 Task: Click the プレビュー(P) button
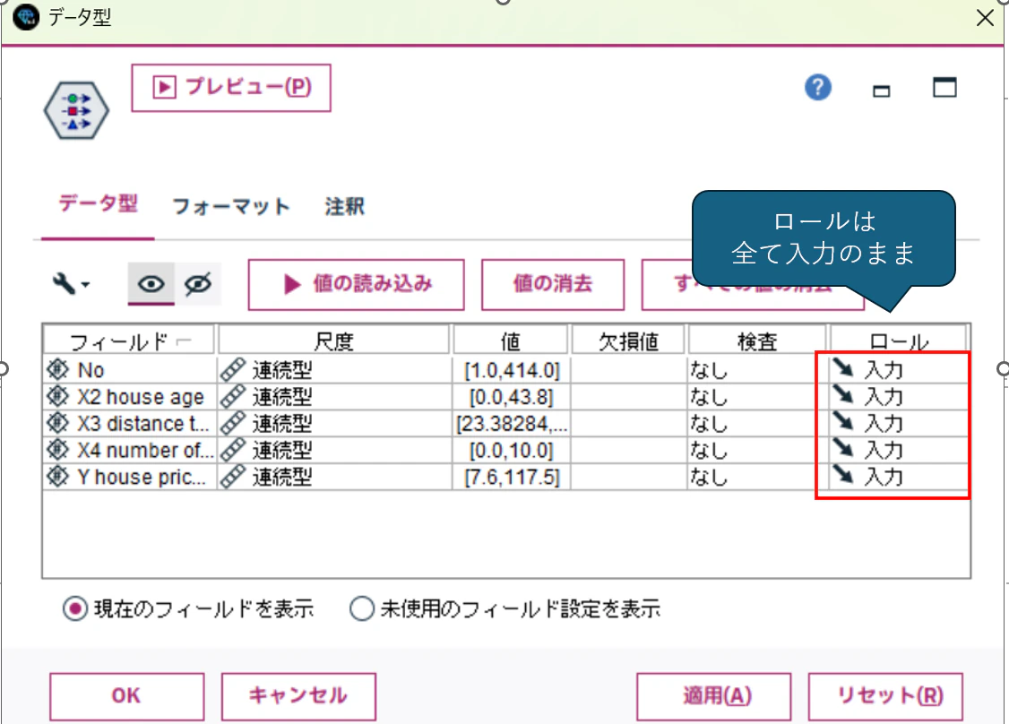coord(231,88)
